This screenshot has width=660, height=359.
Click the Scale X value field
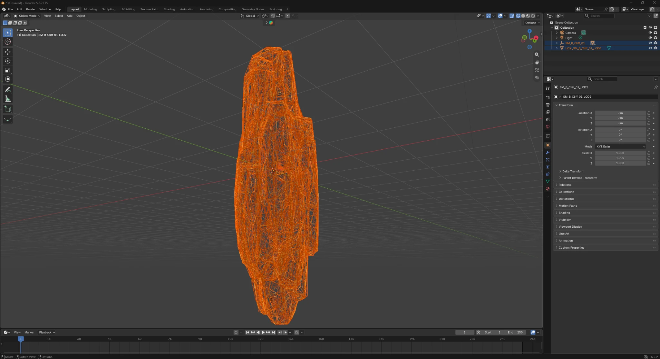click(x=620, y=153)
